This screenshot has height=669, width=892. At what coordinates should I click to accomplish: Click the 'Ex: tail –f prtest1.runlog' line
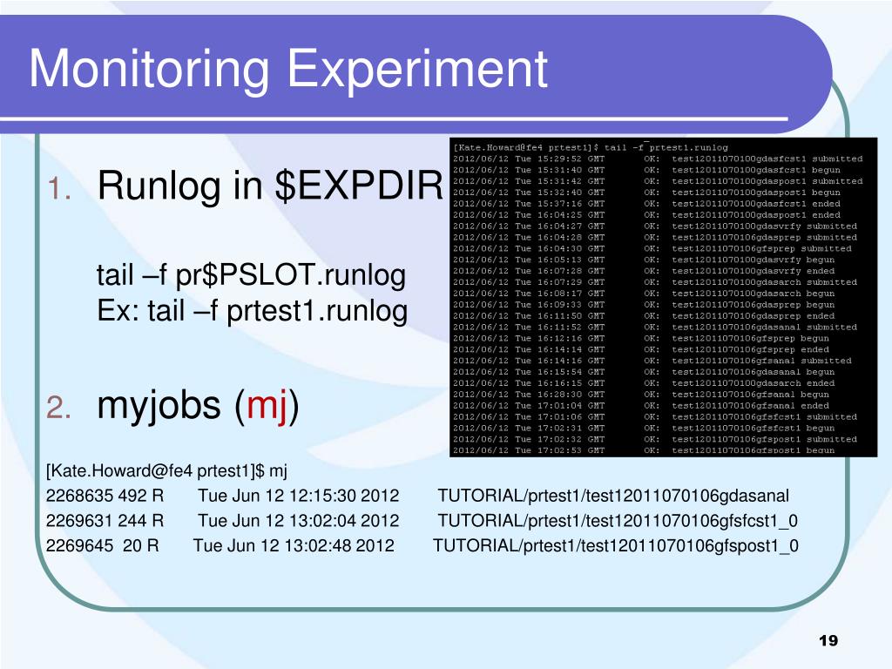[252, 311]
